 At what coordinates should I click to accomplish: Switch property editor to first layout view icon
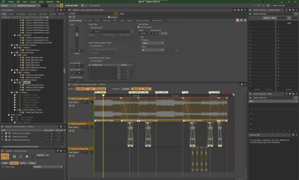(238, 20)
